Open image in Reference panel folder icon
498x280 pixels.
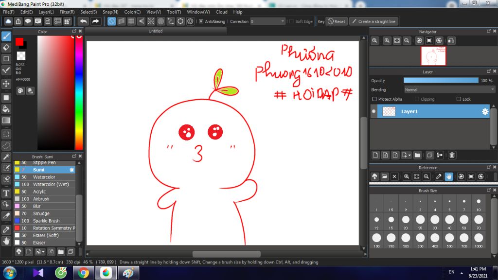(385, 176)
